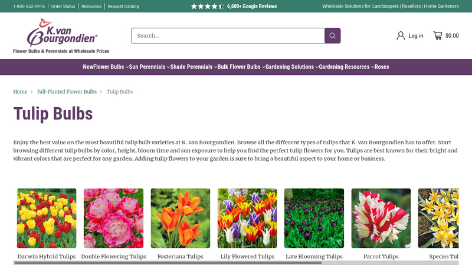Open Late Blooming Tulips thumbnail image
The height and width of the screenshot is (265, 472).
coord(314,218)
